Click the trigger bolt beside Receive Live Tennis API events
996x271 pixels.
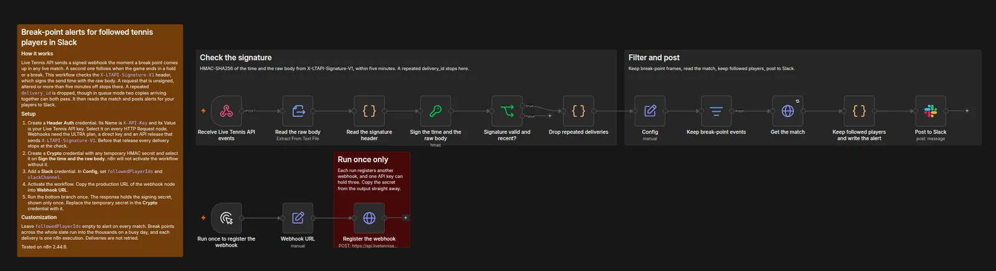click(204, 111)
